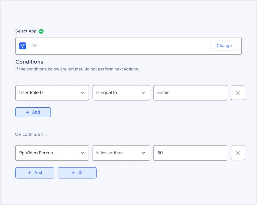Click the Conditions section heading

(29, 62)
